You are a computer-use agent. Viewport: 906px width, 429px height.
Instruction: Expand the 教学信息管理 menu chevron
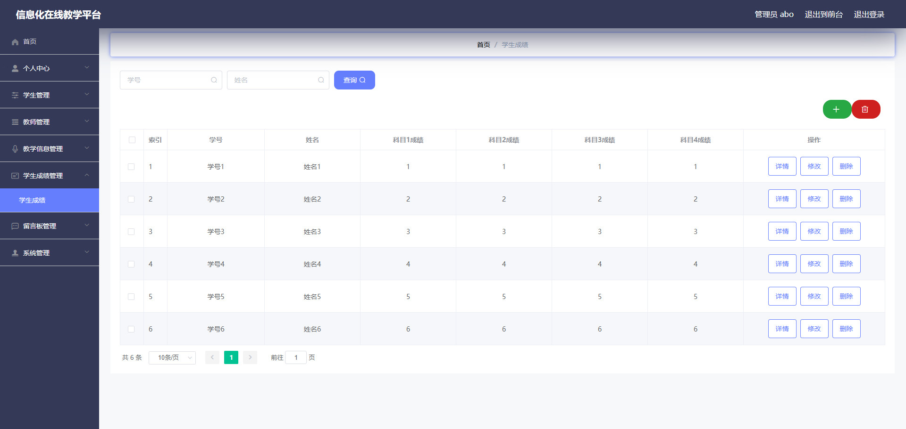pyautogui.click(x=87, y=148)
